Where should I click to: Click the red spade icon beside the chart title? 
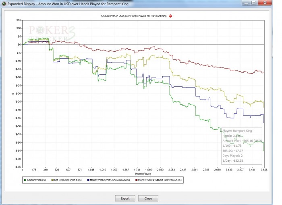coord(170,16)
